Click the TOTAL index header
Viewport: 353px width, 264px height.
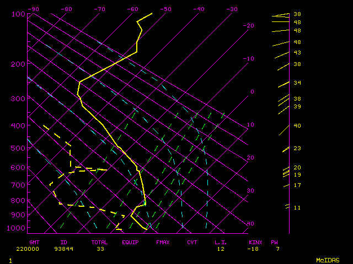(100, 242)
